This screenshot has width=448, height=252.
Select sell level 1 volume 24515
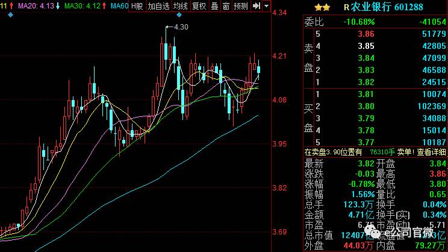[434, 82]
